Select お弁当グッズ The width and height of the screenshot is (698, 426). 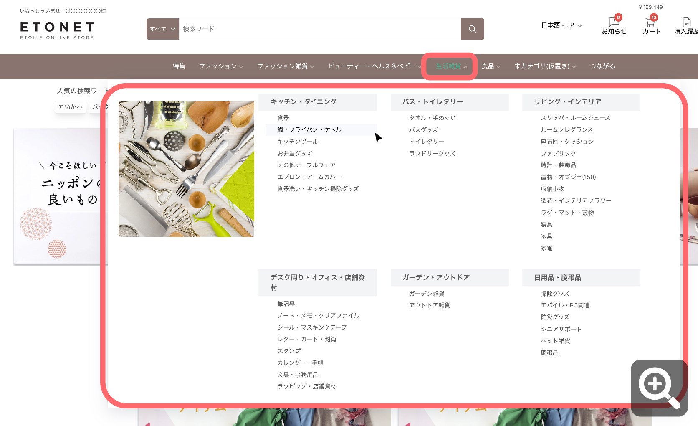coord(295,153)
